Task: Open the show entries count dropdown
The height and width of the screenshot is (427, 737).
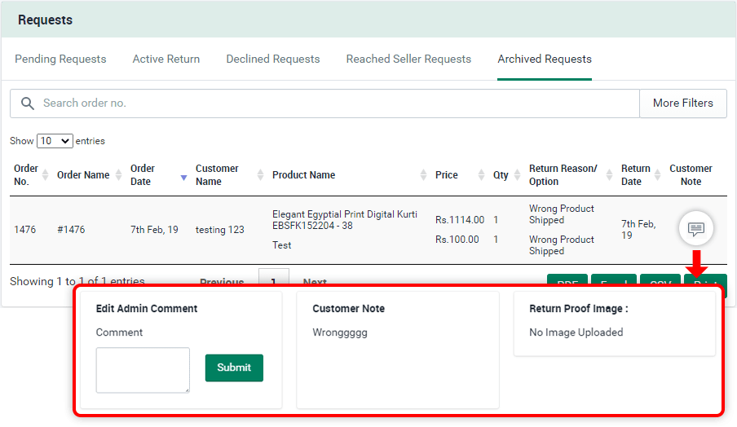Action: coord(55,141)
